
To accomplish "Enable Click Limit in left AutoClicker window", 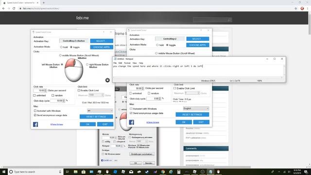I will click(79, 90).
